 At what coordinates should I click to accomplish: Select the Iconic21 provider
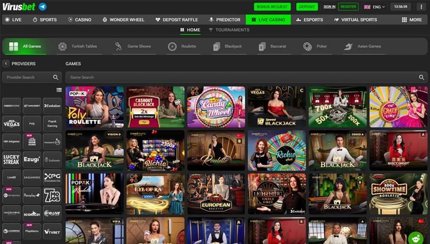[32, 213]
